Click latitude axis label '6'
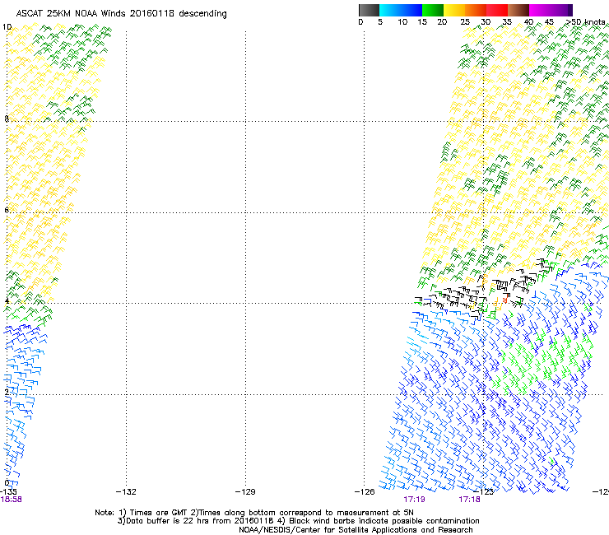 click(7, 210)
